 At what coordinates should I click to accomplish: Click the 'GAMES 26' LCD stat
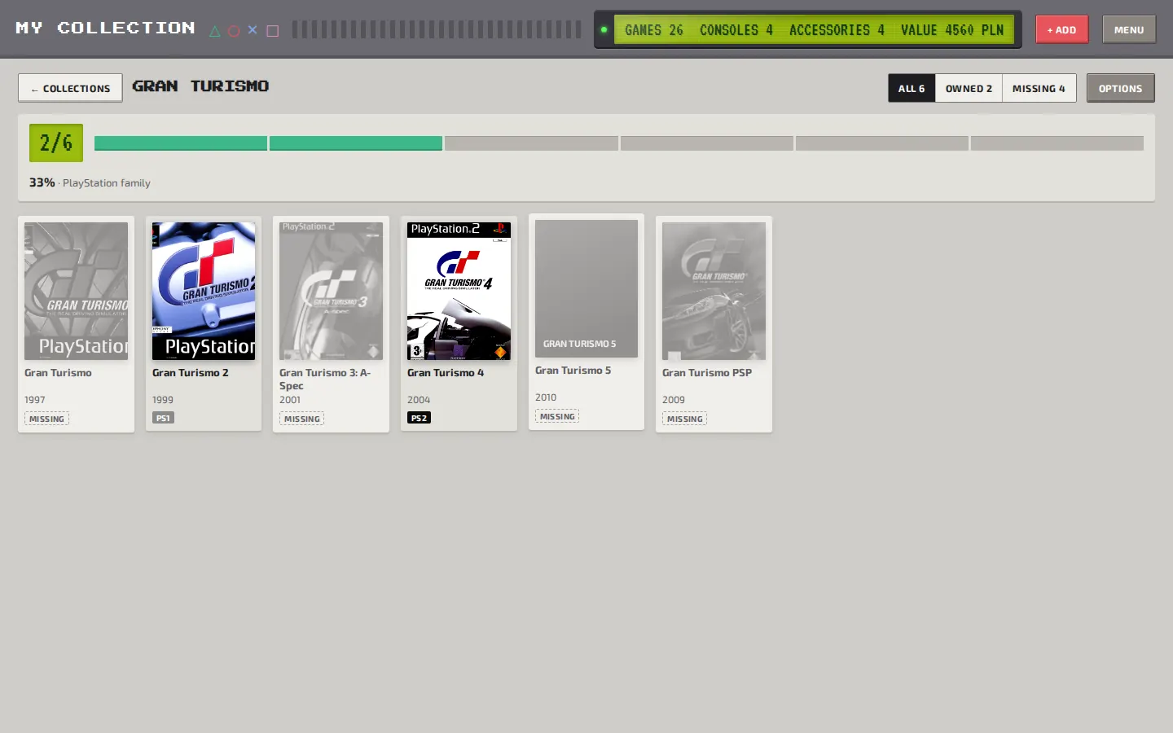(654, 30)
